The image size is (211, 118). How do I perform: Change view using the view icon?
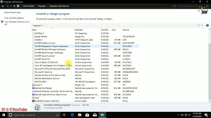198,25
